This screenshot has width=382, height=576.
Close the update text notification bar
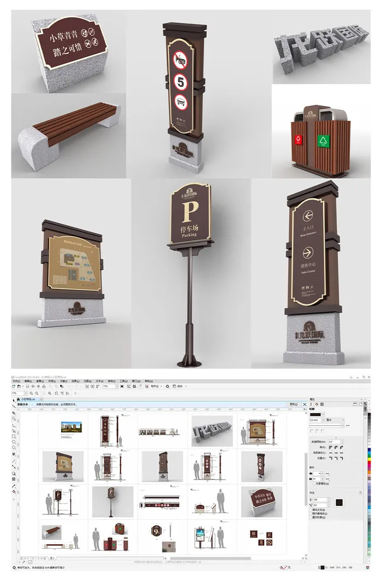click(x=303, y=405)
